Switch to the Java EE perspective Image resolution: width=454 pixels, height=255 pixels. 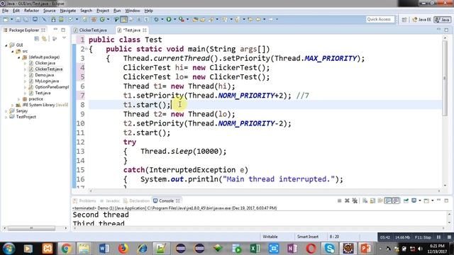(x=421, y=19)
